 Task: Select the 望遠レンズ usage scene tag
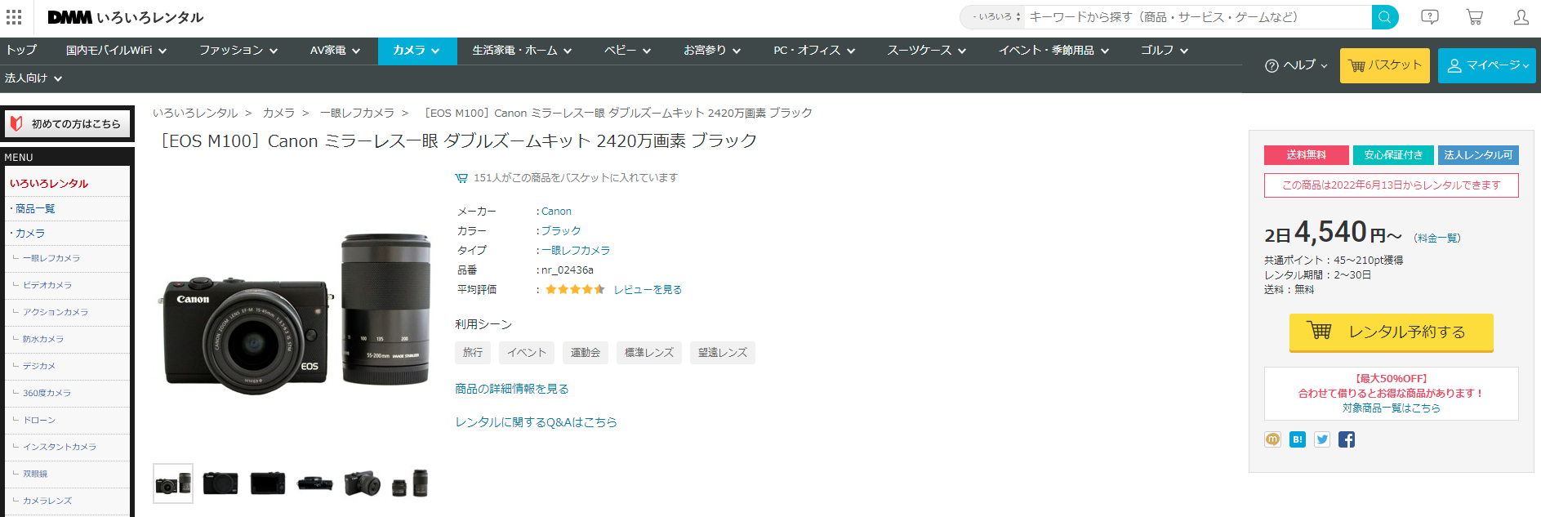pyautogui.click(x=723, y=353)
